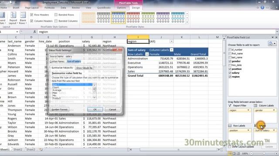Uncheck the salary field
279x156 pixels.
(230, 73)
